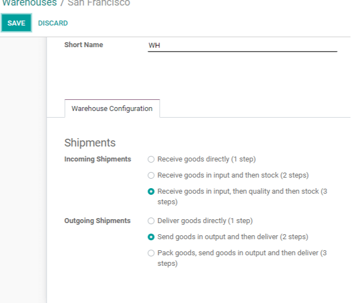The width and height of the screenshot is (351, 303).
Task: Discard changes with the DISCARD button
Action: click(x=53, y=23)
